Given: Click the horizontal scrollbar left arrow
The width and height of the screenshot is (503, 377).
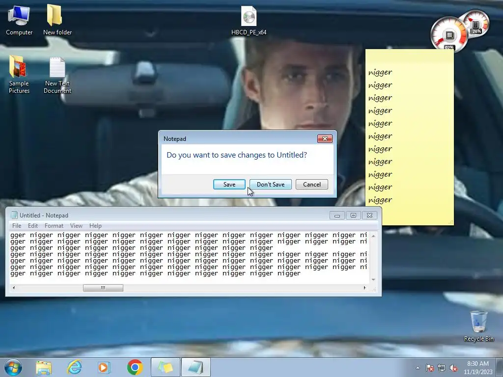Looking at the screenshot, I should (13, 288).
